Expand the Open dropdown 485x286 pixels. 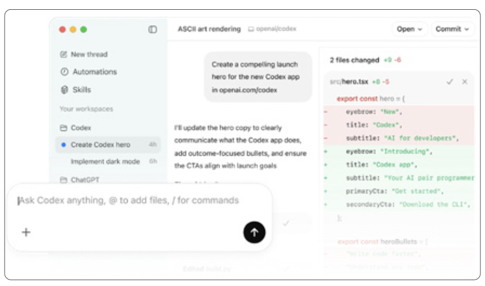tap(409, 29)
